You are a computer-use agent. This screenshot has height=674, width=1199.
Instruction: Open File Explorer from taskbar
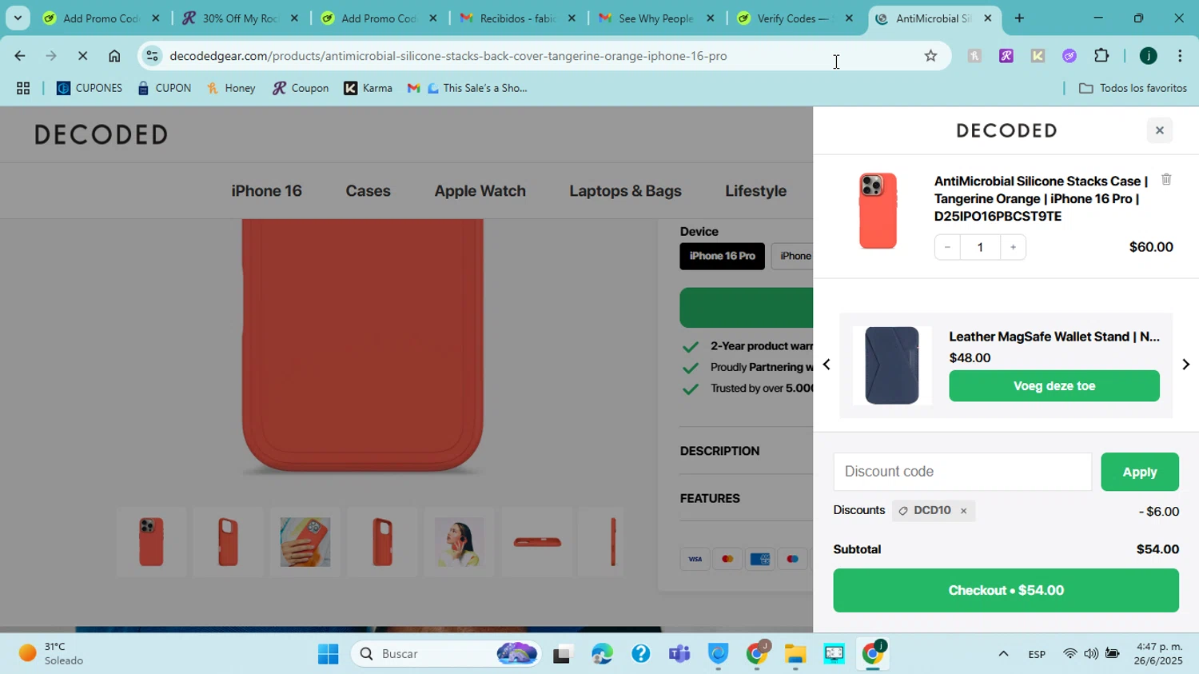(795, 654)
